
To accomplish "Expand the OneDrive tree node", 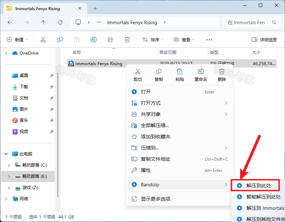I will coord(6,53).
